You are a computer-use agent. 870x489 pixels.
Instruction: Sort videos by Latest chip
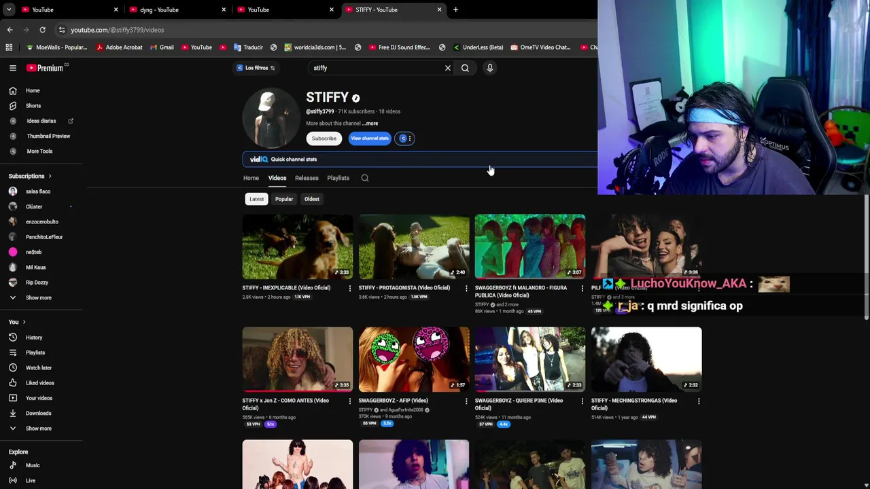tap(256, 199)
